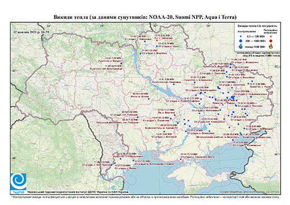Click the map title about NOAA-20 satellites
This screenshot has width=290, height=205.
click(145, 17)
